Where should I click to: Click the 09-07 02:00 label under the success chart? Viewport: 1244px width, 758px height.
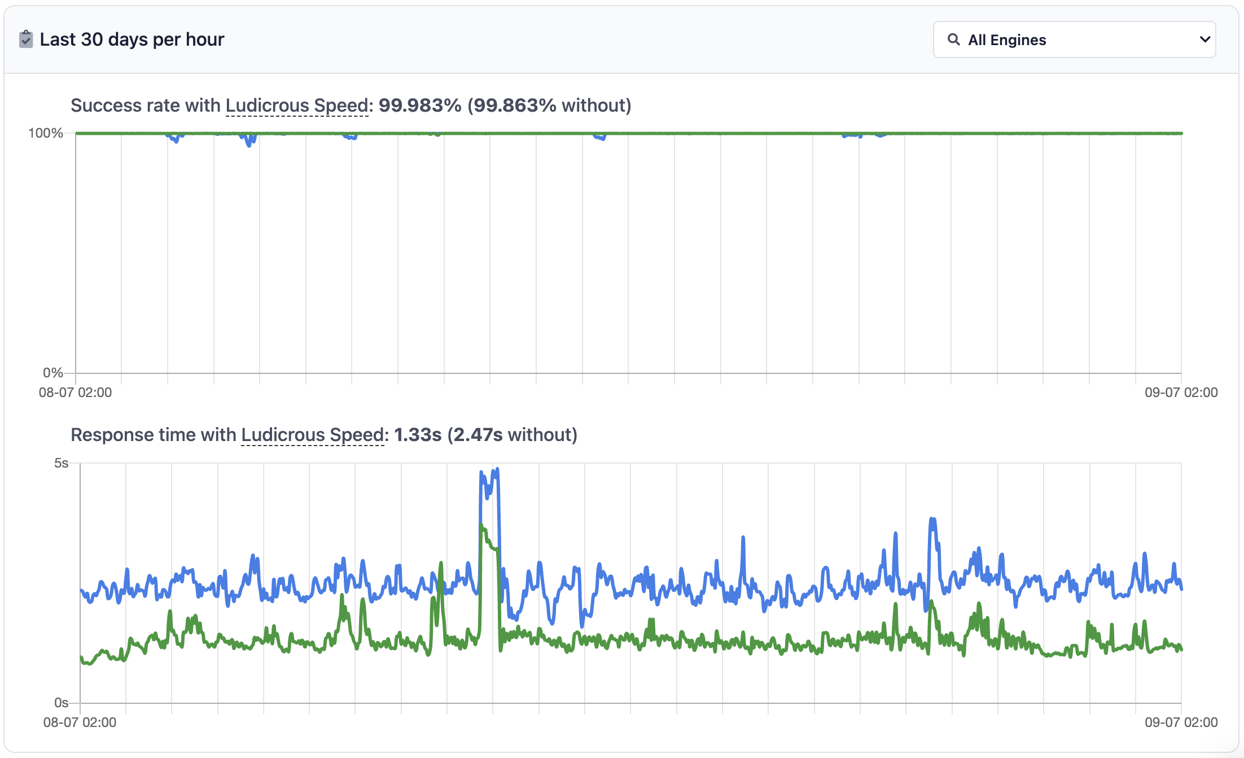click(x=1181, y=393)
